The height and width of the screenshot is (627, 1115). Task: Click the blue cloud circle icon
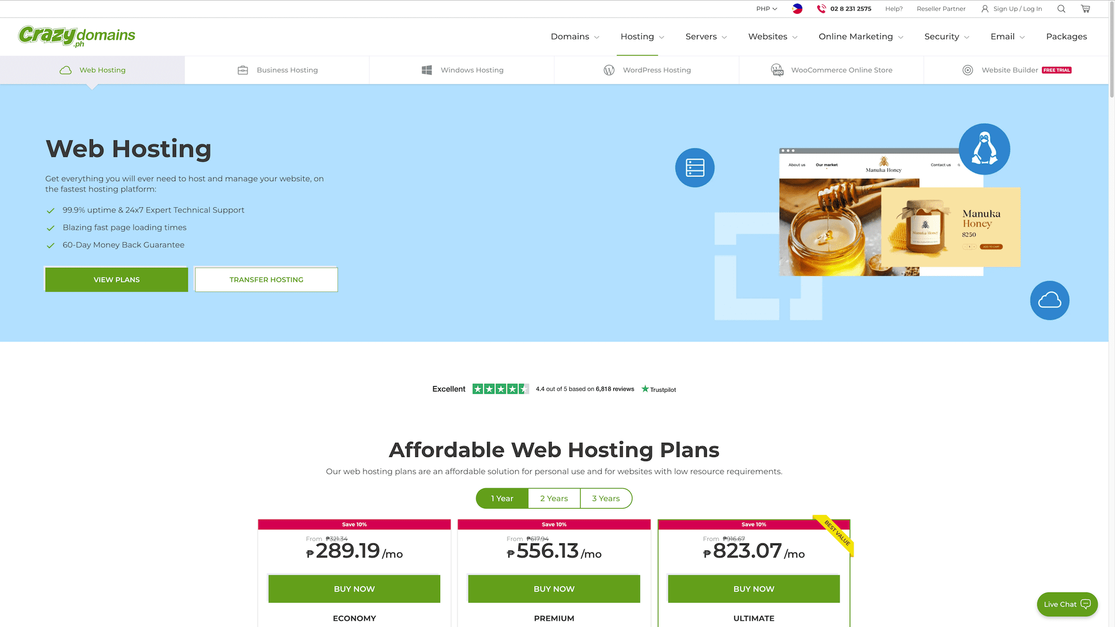point(1049,300)
